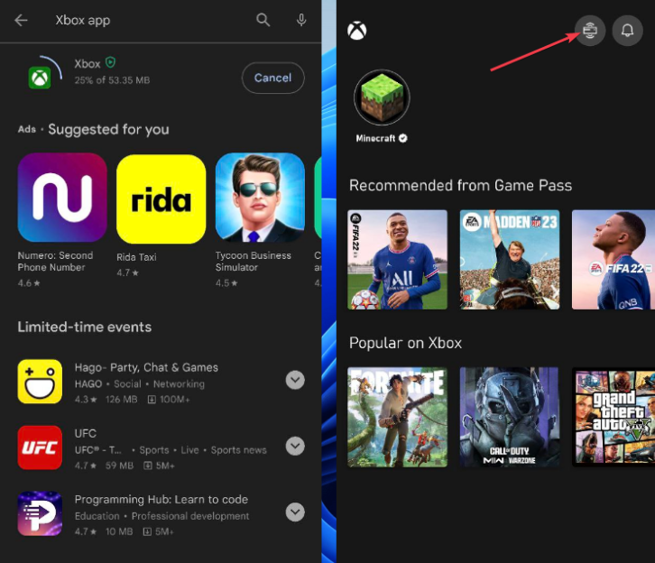This screenshot has width=655, height=563.
Task: Open the Grand Theft Auto V tile
Action: click(x=613, y=417)
